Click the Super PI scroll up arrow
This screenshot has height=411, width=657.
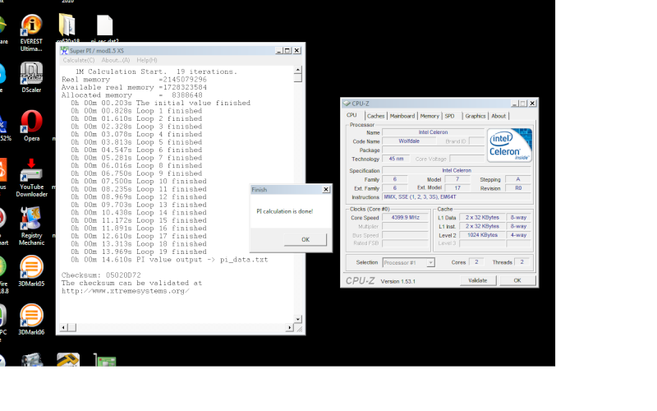(x=298, y=70)
